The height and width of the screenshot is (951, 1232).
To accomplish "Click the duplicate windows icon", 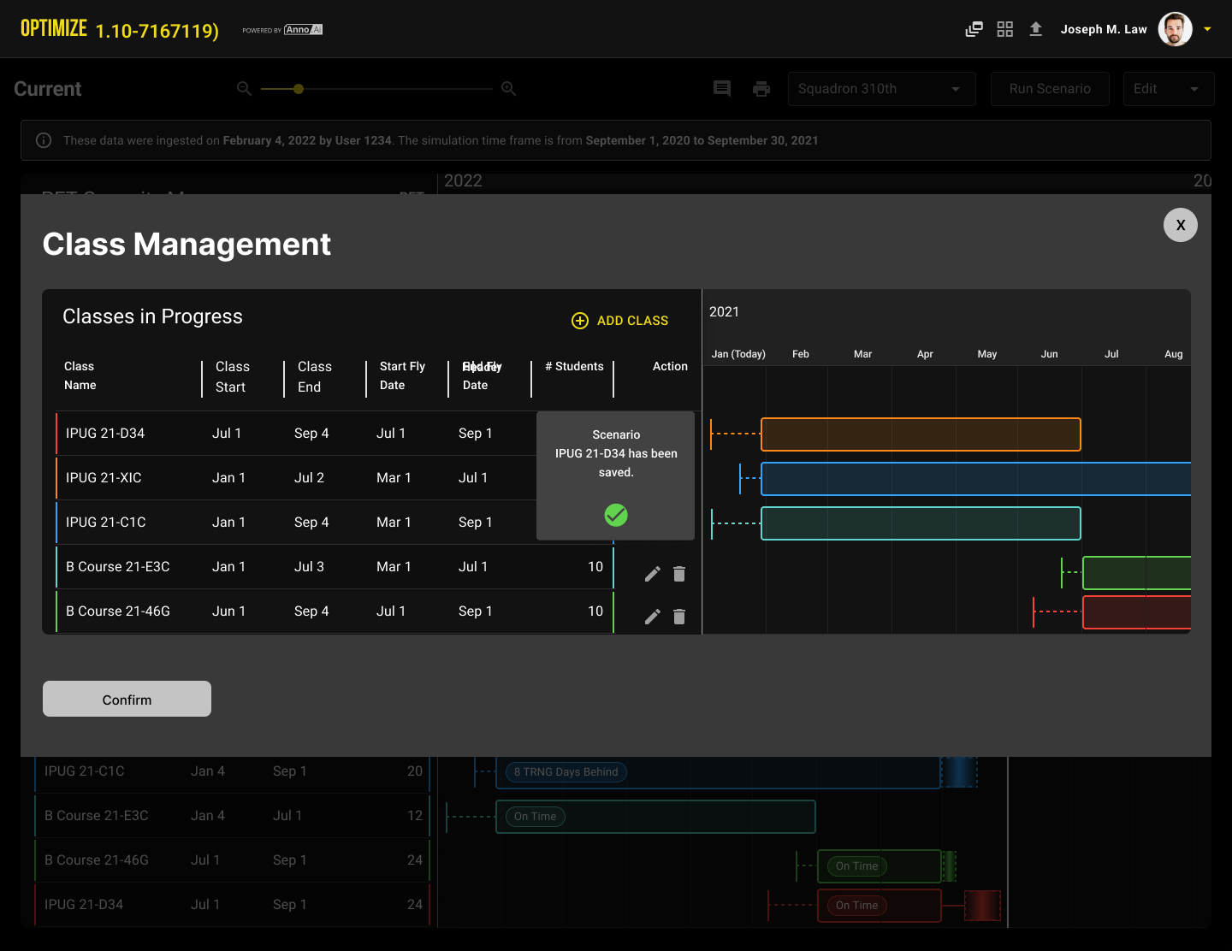I will click(x=974, y=29).
